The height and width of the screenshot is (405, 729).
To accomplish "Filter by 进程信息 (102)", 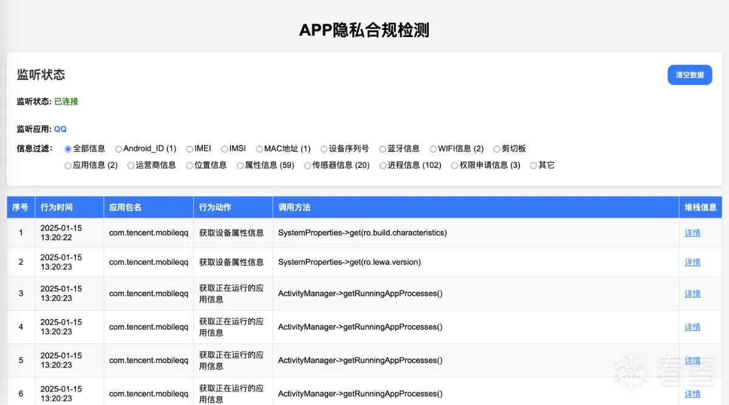I will point(383,165).
